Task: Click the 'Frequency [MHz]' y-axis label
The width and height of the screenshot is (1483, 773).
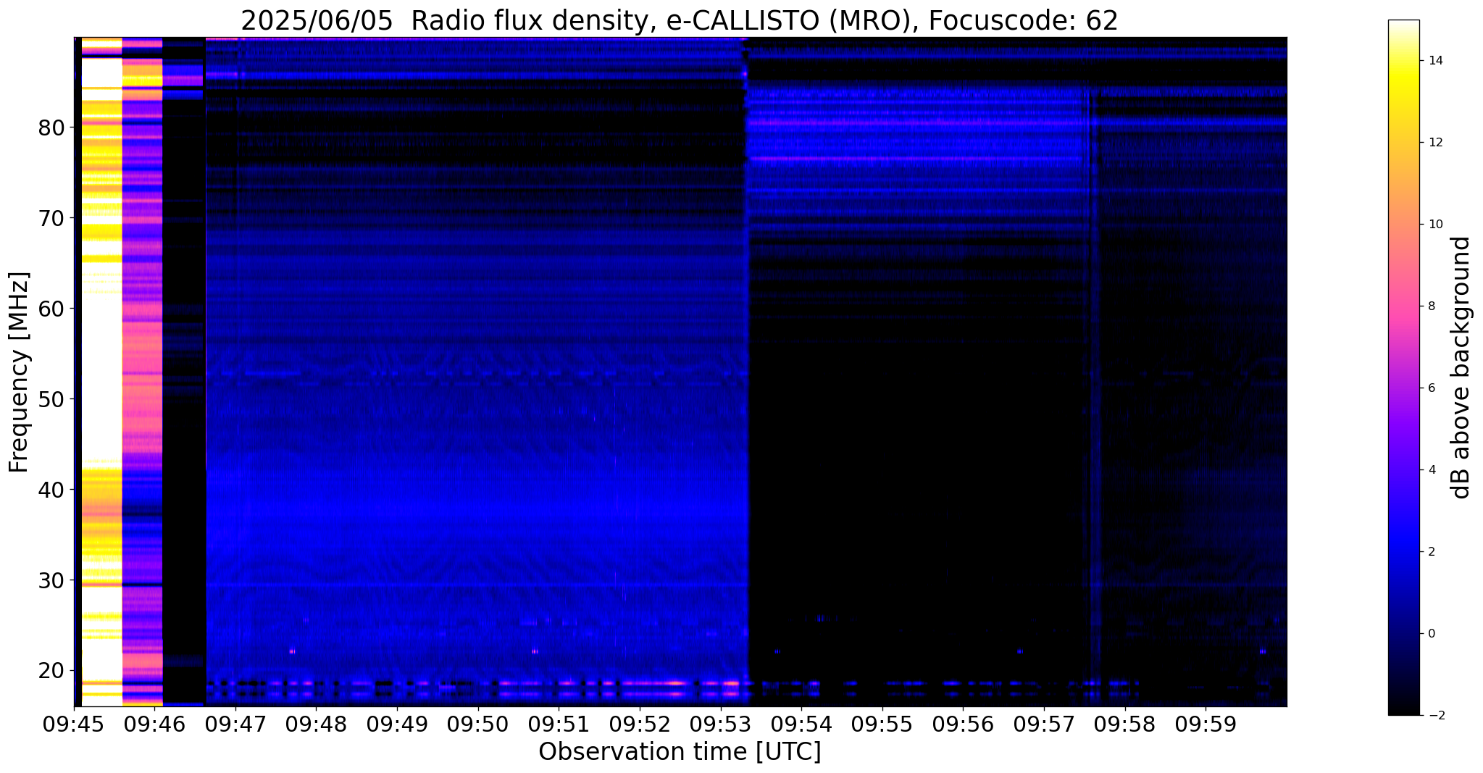Action: [x=20, y=372]
